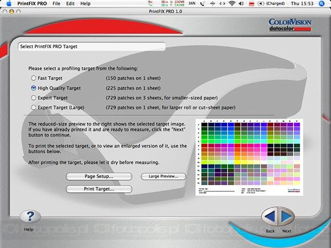Select the Expert Target radio button
The width and height of the screenshot is (331, 248).
click(x=34, y=98)
